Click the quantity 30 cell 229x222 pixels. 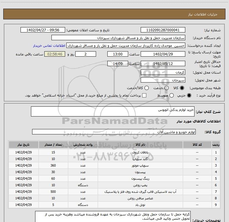click(x=53, y=172)
